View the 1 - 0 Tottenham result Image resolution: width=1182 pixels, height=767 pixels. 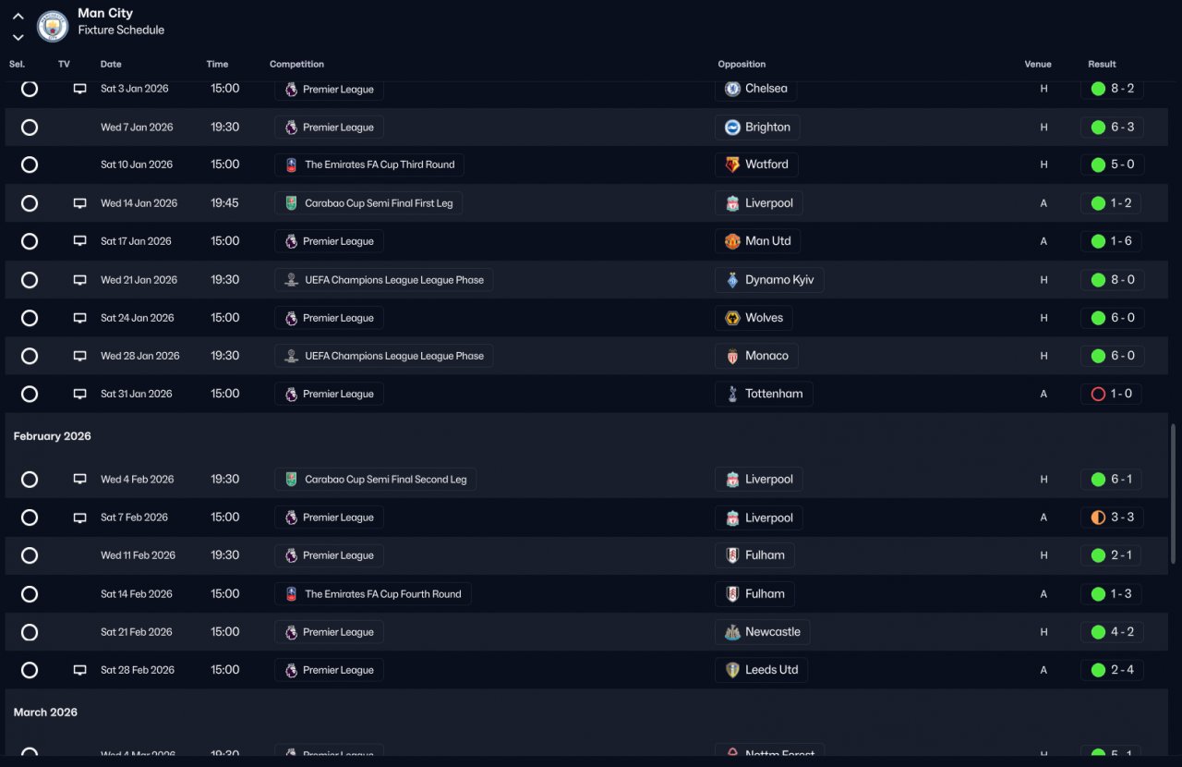point(1111,394)
